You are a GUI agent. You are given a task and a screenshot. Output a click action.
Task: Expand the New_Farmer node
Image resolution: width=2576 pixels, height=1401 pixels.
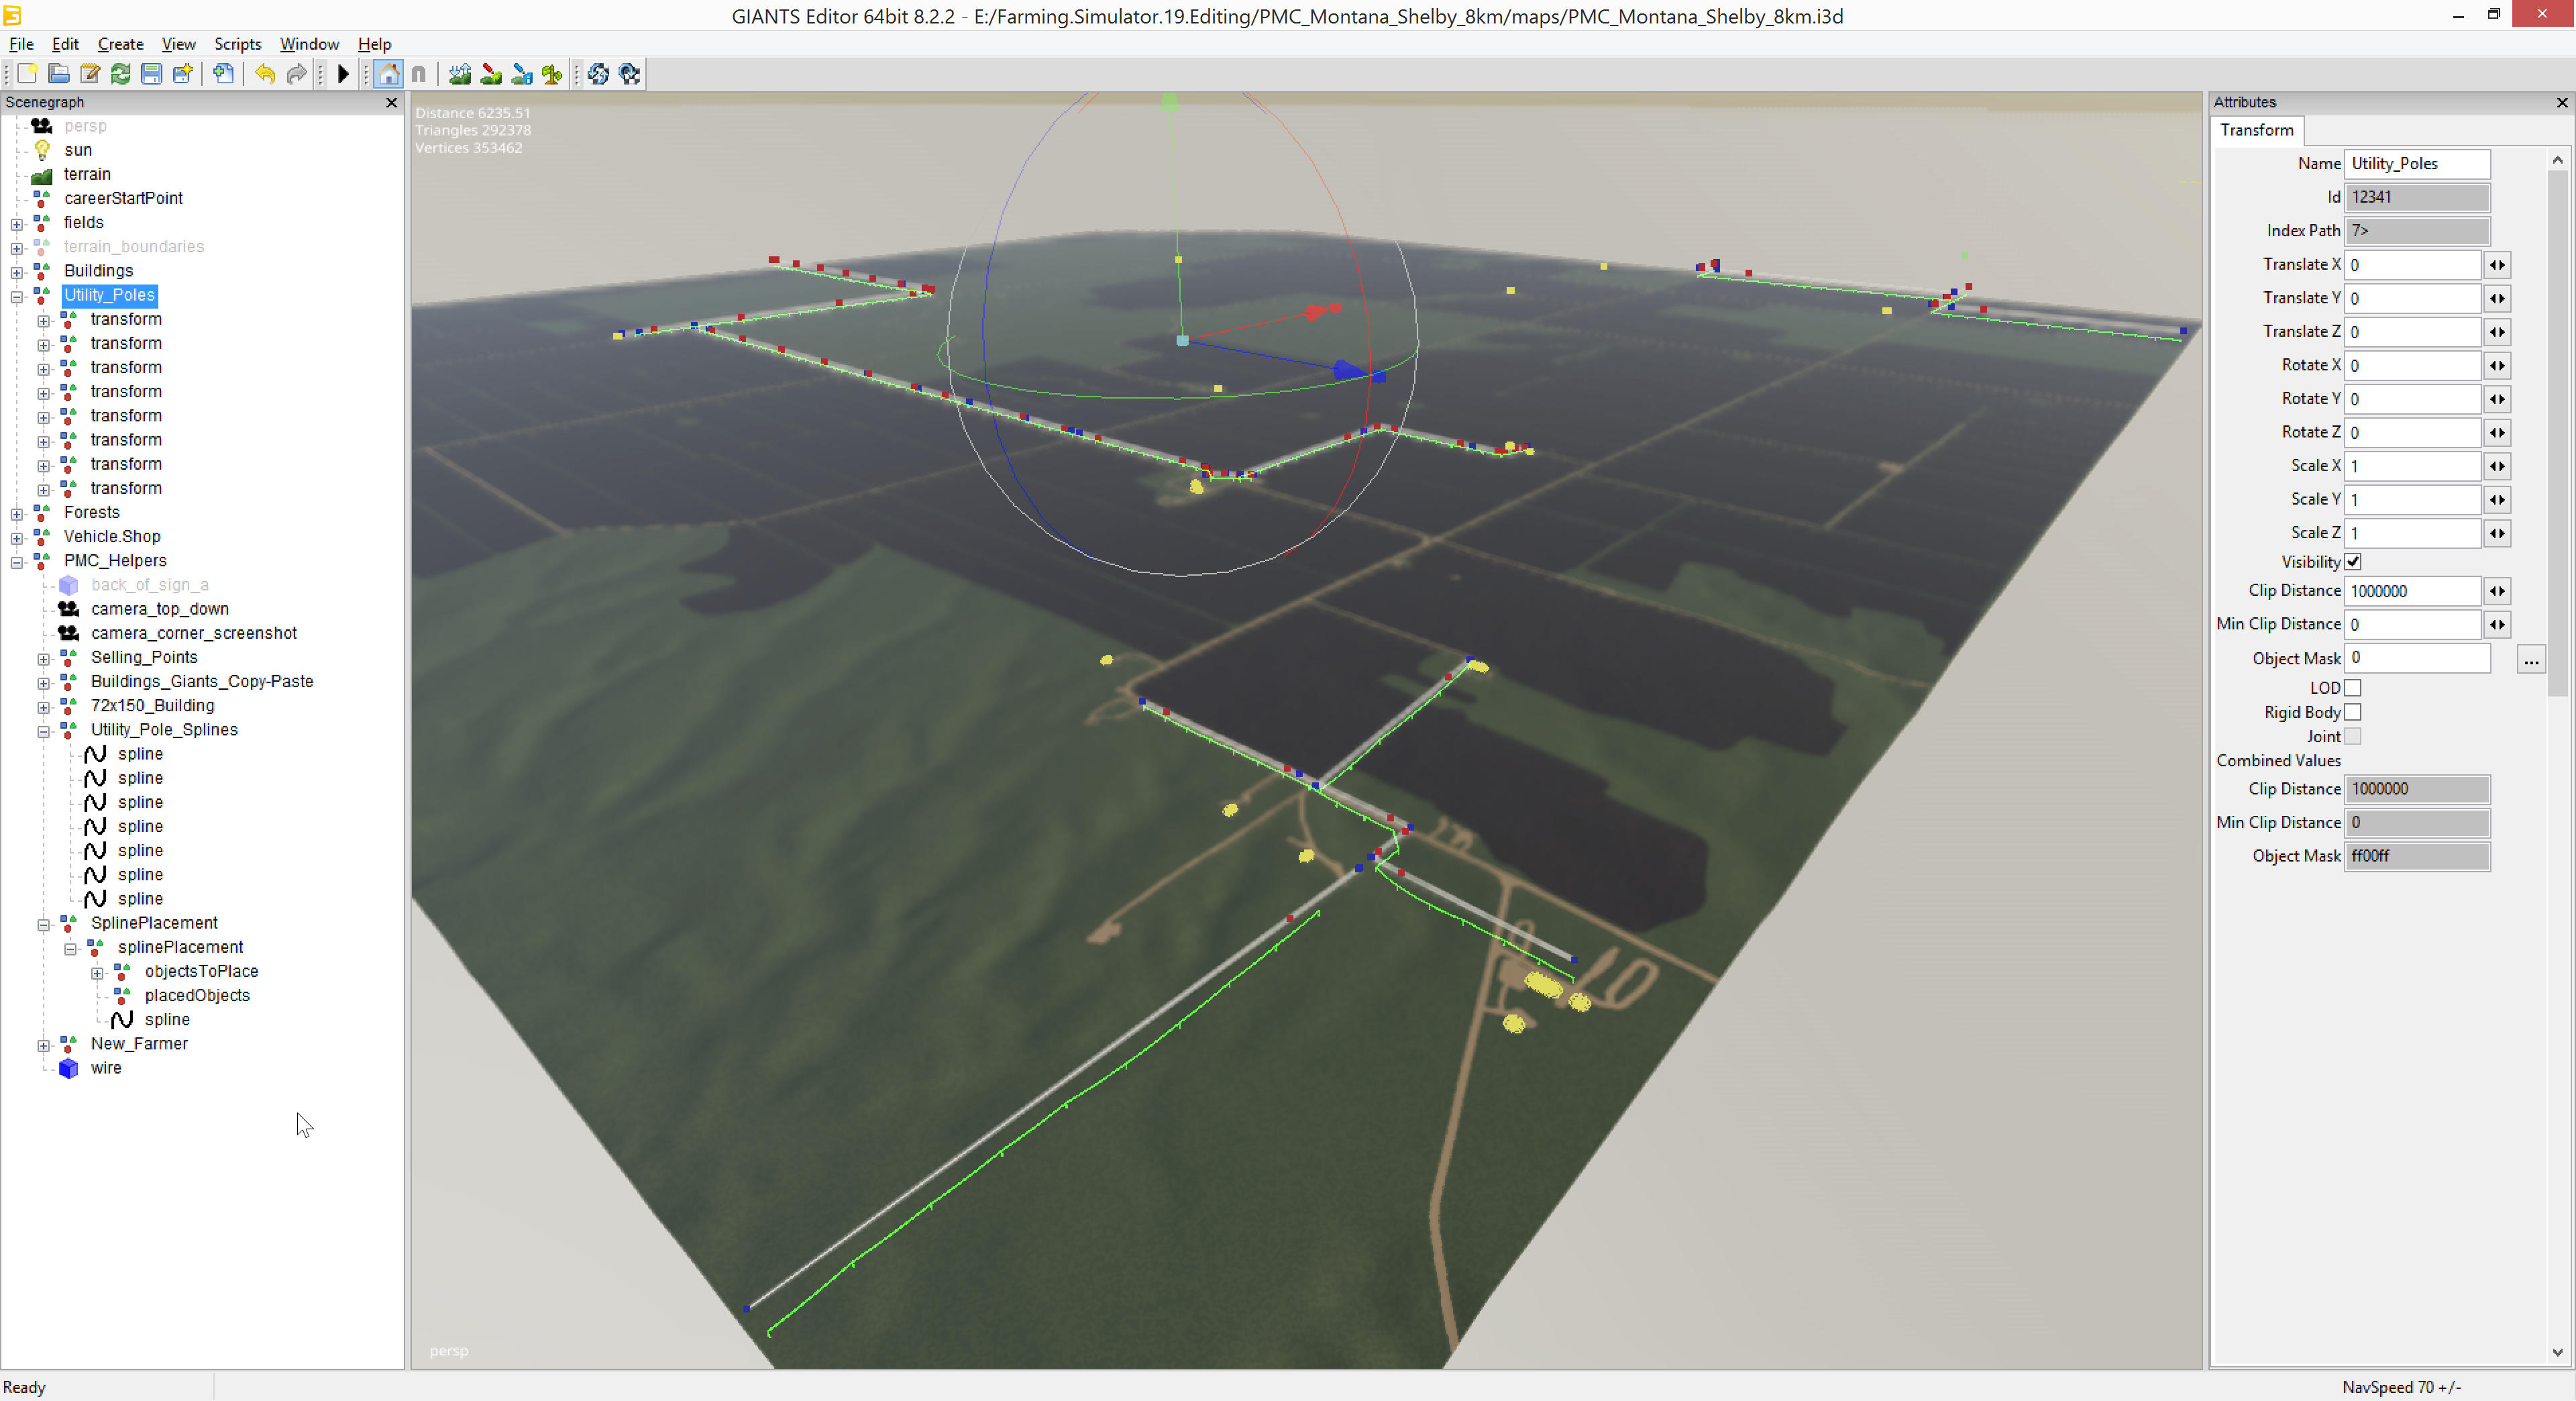(44, 1045)
